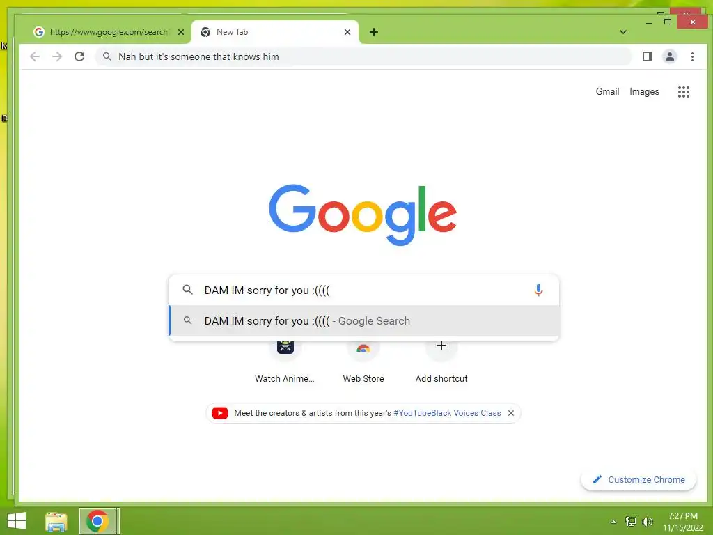Click the address bar text field
Screen dimensions: 713x535
[x=363, y=56]
